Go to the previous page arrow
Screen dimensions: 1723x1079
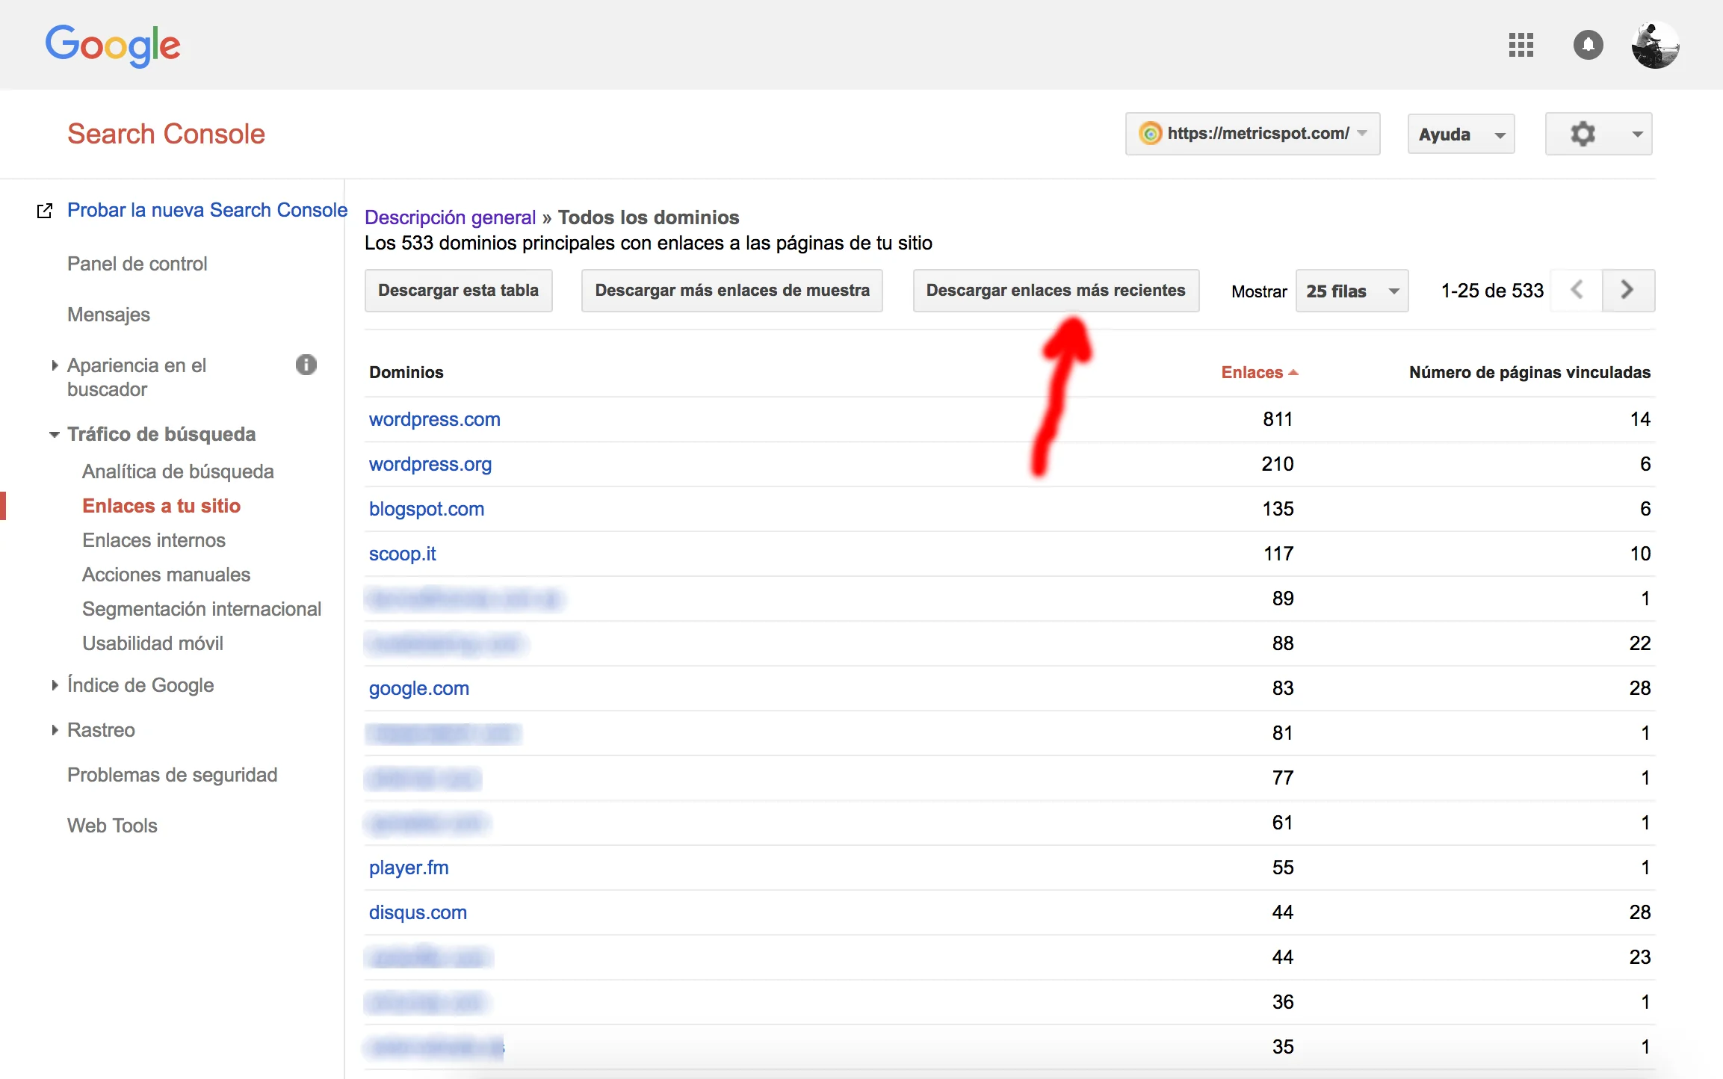pyautogui.click(x=1577, y=290)
